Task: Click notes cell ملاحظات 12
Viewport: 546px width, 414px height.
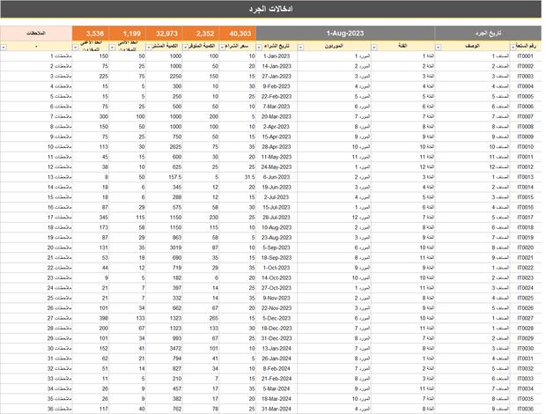Action: pos(36,167)
